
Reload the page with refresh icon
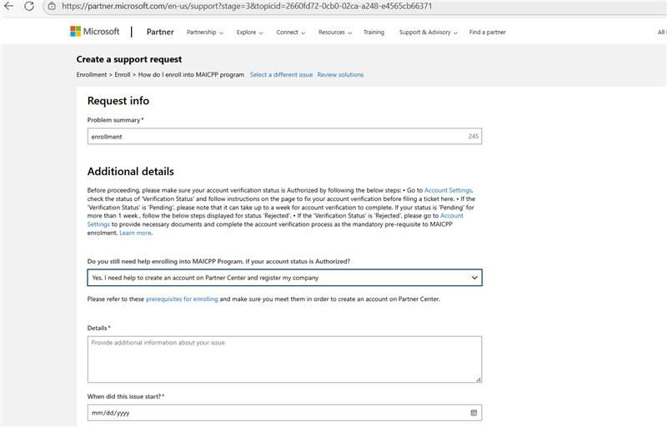pos(29,6)
